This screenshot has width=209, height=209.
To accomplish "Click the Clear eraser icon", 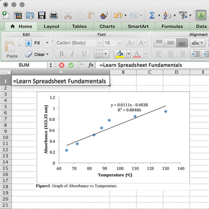I will click(29, 54).
